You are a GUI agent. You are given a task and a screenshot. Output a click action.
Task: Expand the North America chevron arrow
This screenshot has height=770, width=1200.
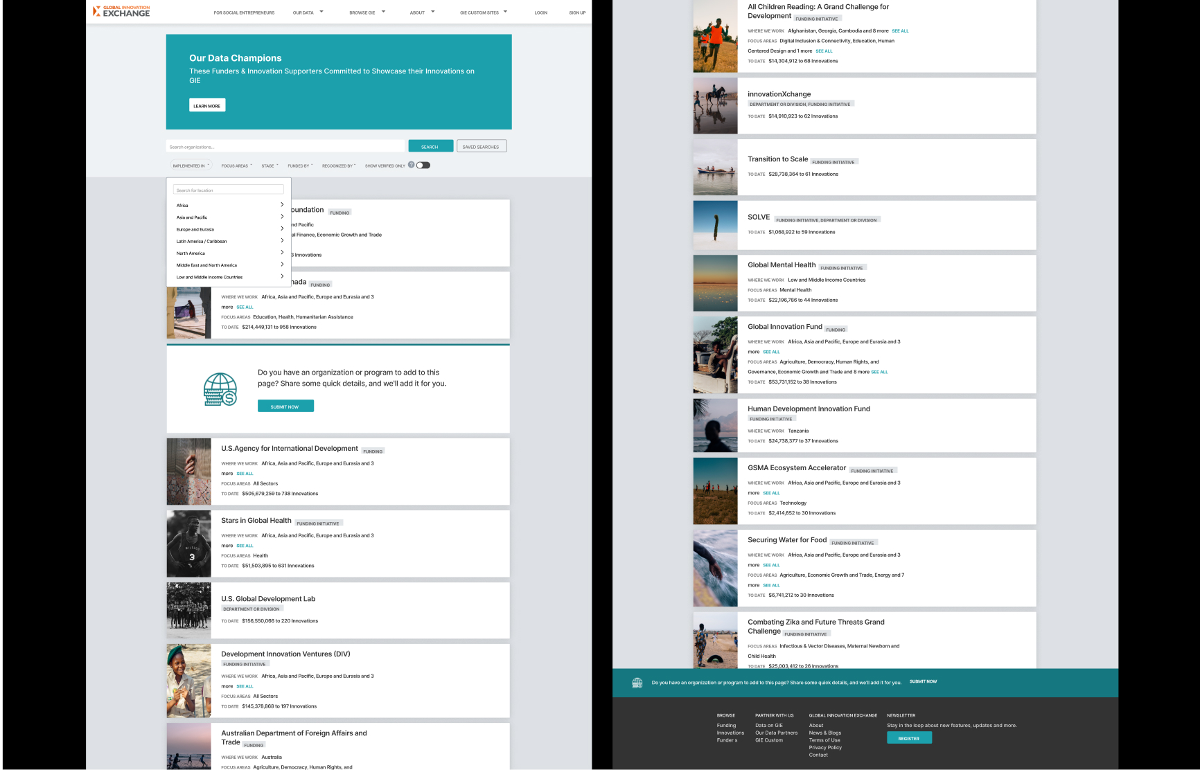282,253
